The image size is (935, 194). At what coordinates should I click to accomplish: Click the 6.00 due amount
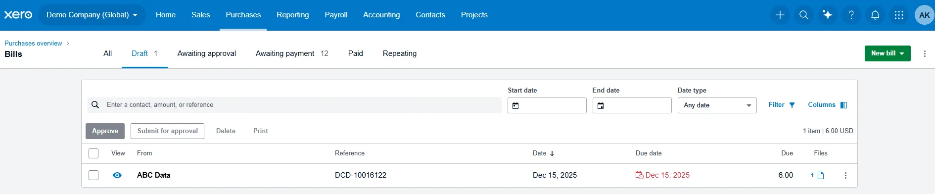point(786,175)
